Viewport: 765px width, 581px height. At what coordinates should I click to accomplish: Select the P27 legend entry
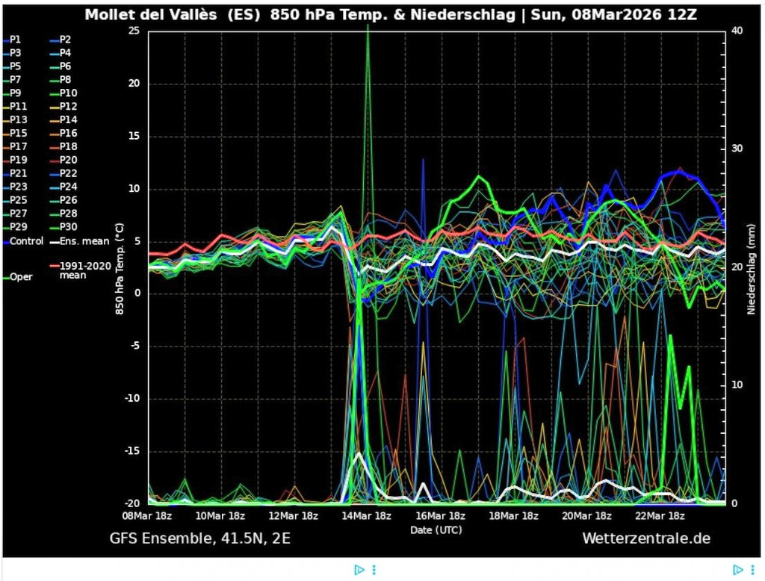(15, 213)
